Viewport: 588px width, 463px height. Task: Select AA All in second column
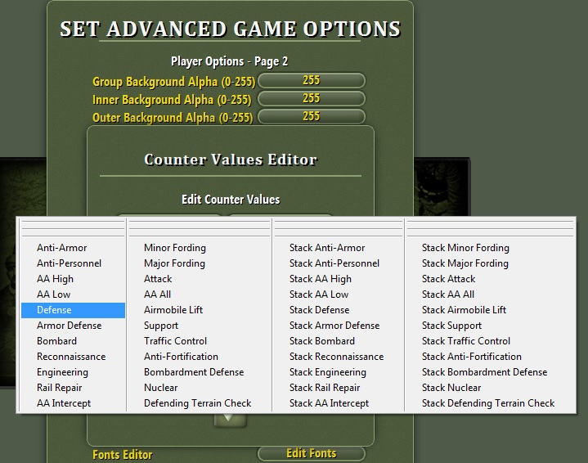(x=199, y=294)
